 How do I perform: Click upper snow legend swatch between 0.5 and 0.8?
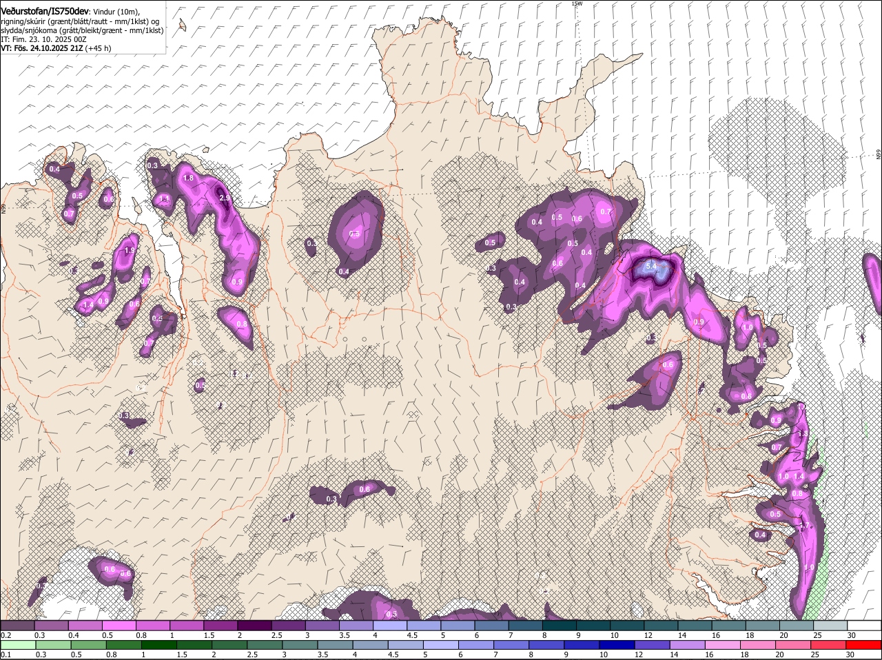(x=119, y=626)
